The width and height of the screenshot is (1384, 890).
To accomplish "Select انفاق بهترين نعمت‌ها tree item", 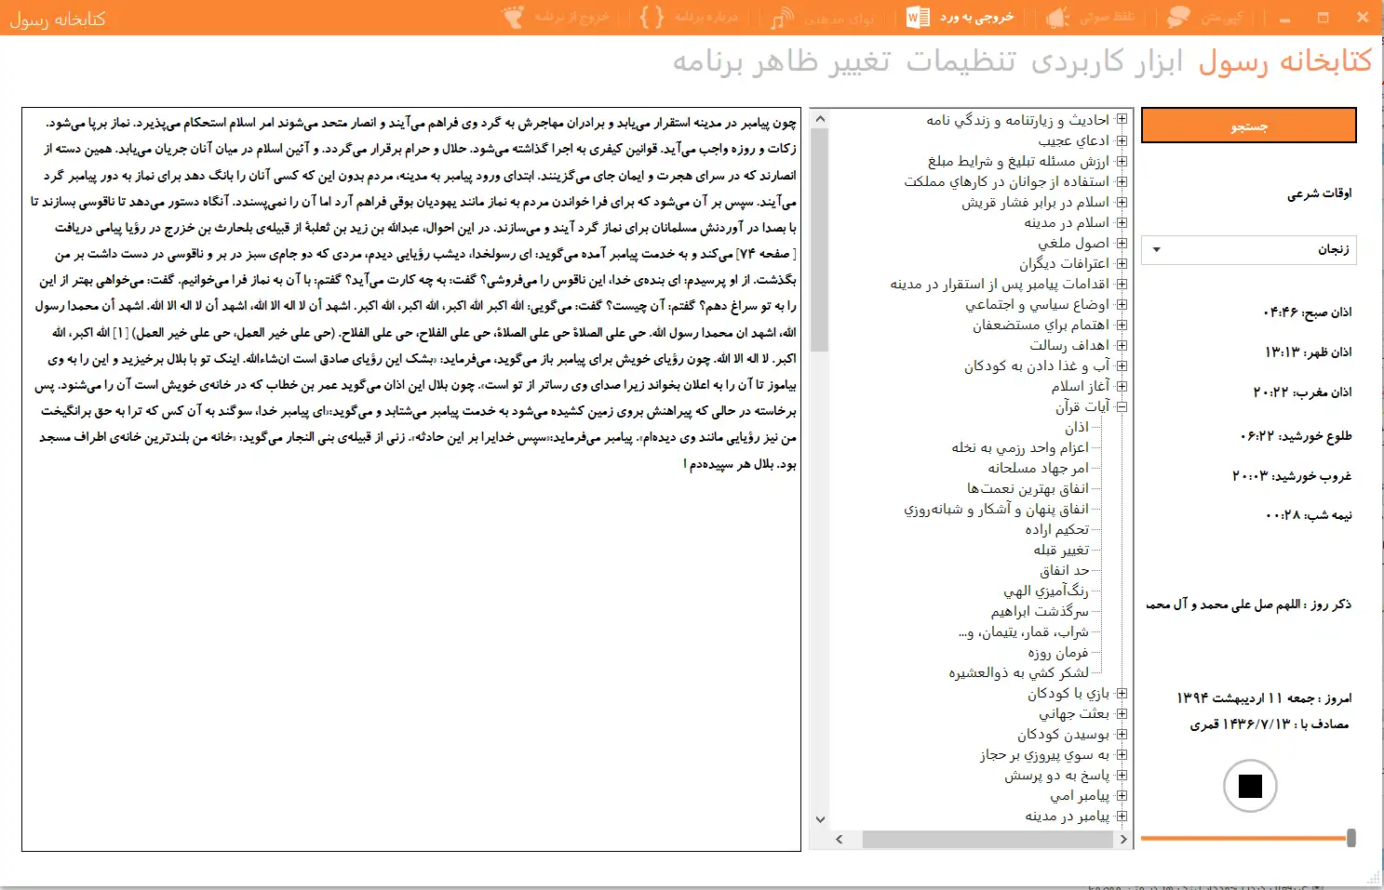I will tap(1028, 488).
